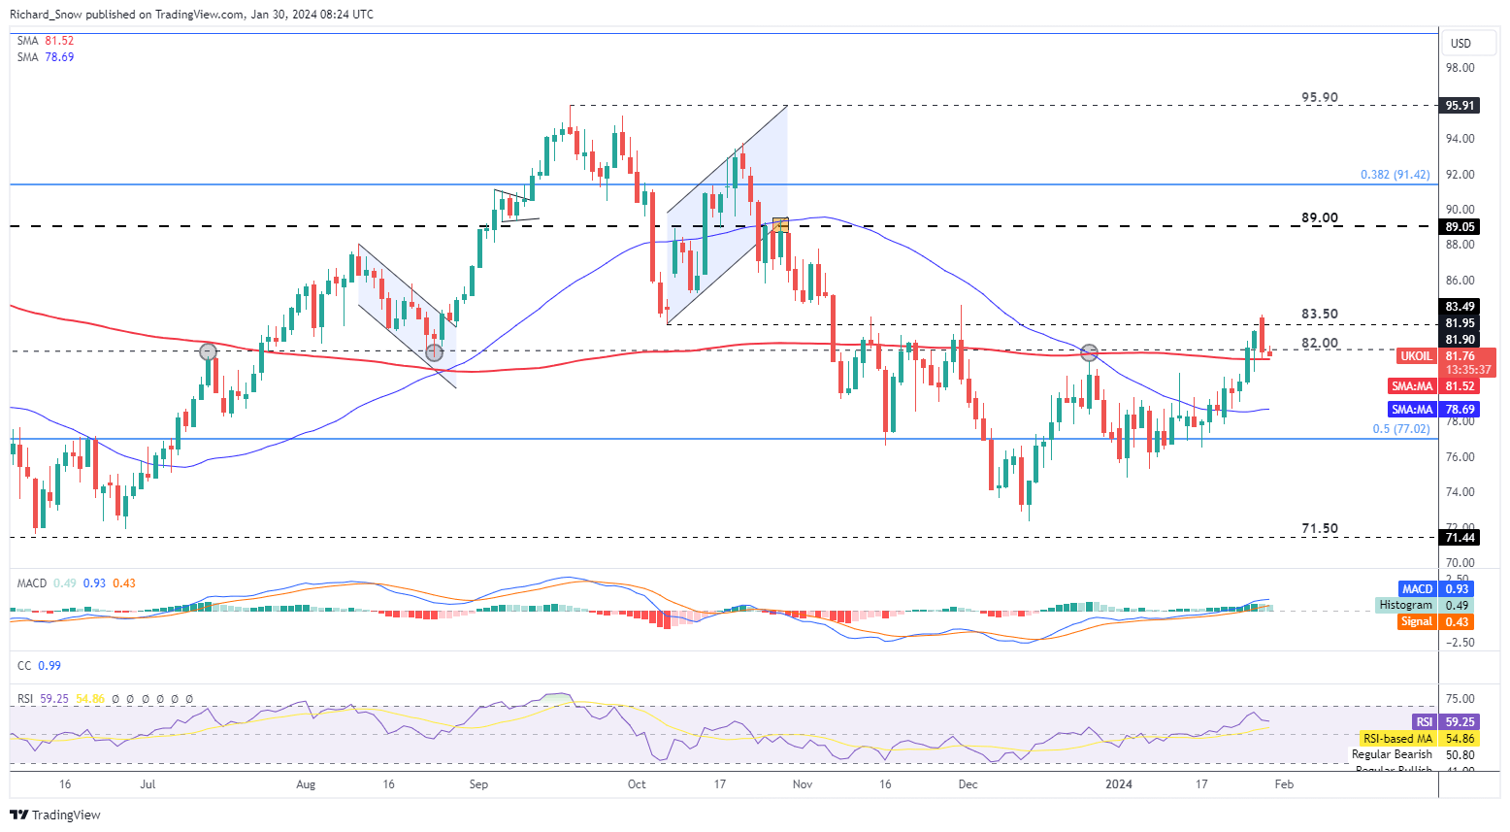Viewport: 1510px width, 832px height.
Task: Click the black 89.05 price axis label
Action: click(x=1460, y=226)
